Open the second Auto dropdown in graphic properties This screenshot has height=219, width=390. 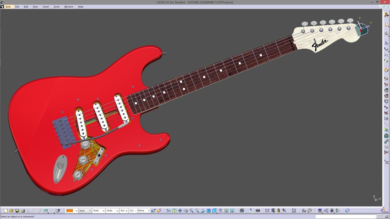99,210
